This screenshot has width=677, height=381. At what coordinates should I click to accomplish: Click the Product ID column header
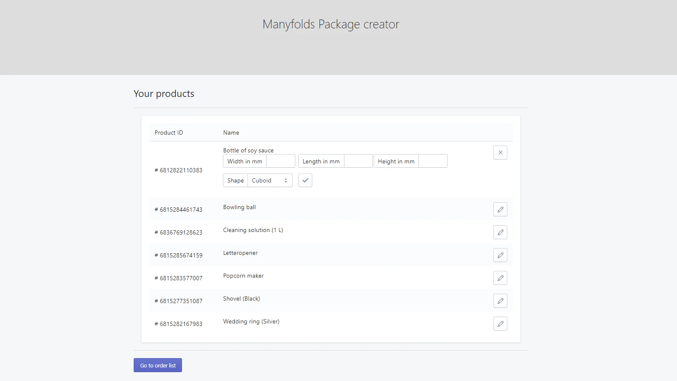click(x=169, y=133)
